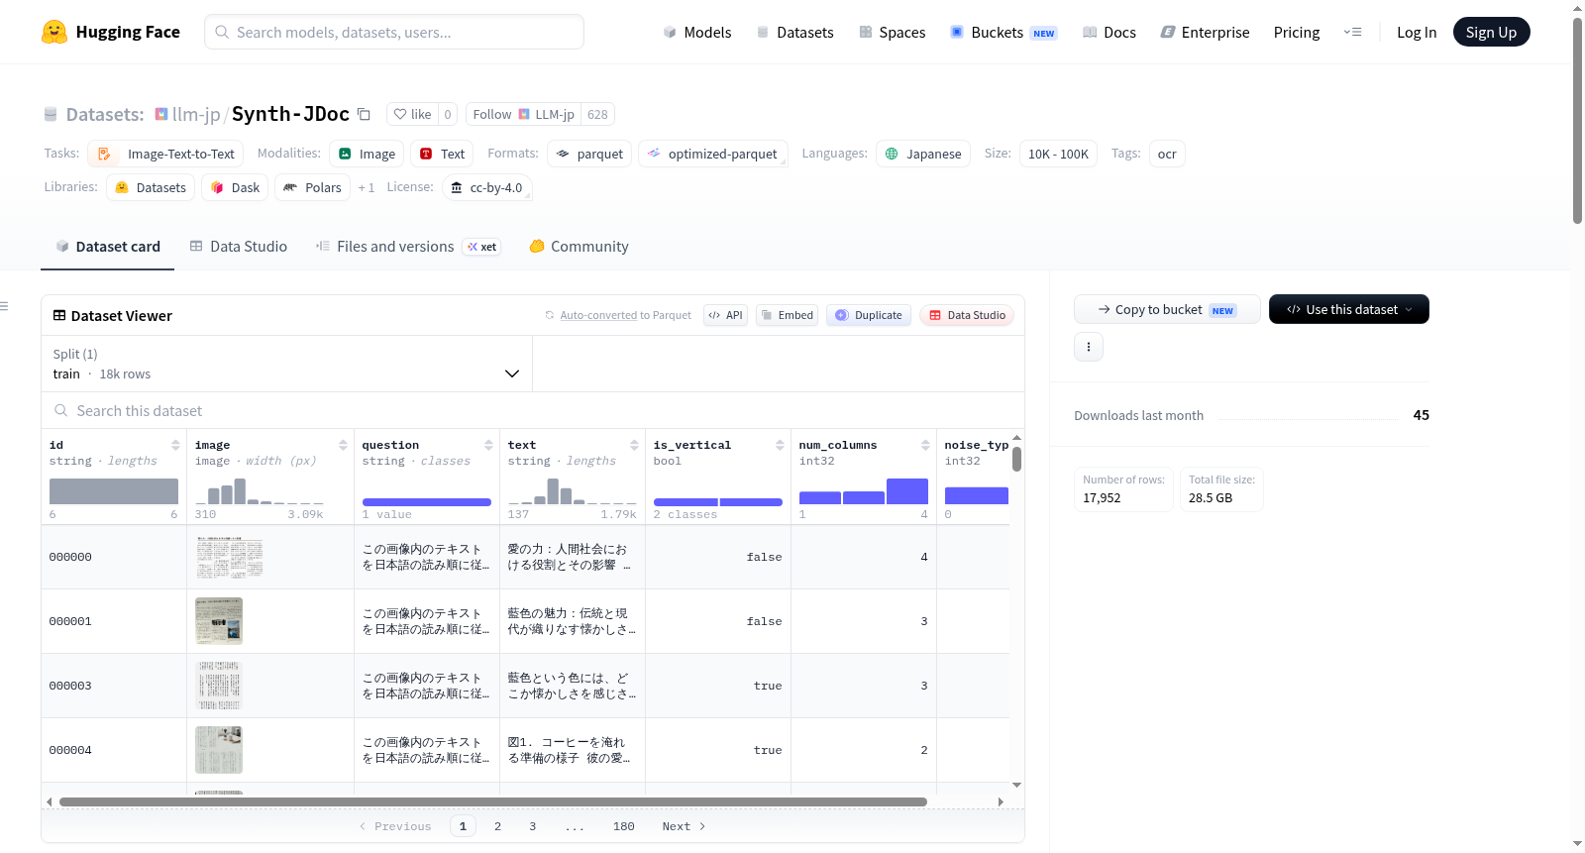1585x853 pixels.
Task: Open image thumbnail in row 000001
Action: click(x=219, y=621)
